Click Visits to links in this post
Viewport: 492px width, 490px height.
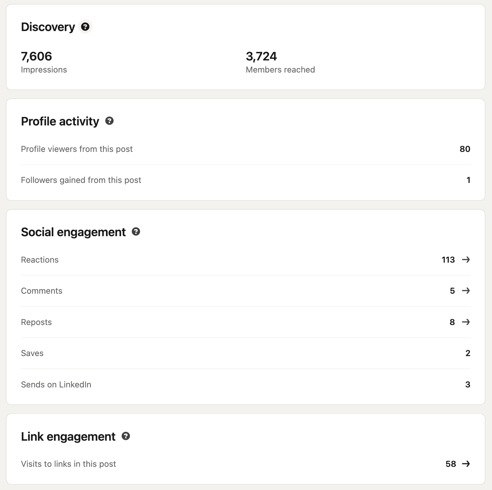(x=68, y=464)
